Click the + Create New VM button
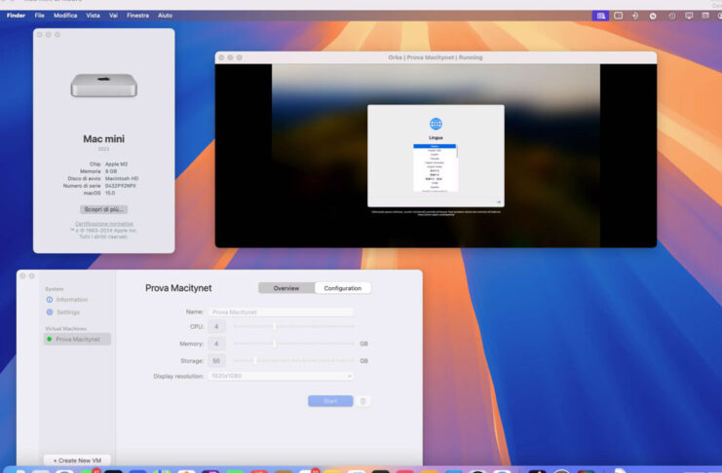The width and height of the screenshot is (722, 473). coord(77,460)
